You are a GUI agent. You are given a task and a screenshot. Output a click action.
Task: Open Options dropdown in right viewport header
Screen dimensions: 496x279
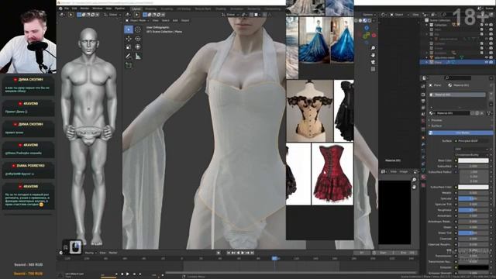coord(369,15)
